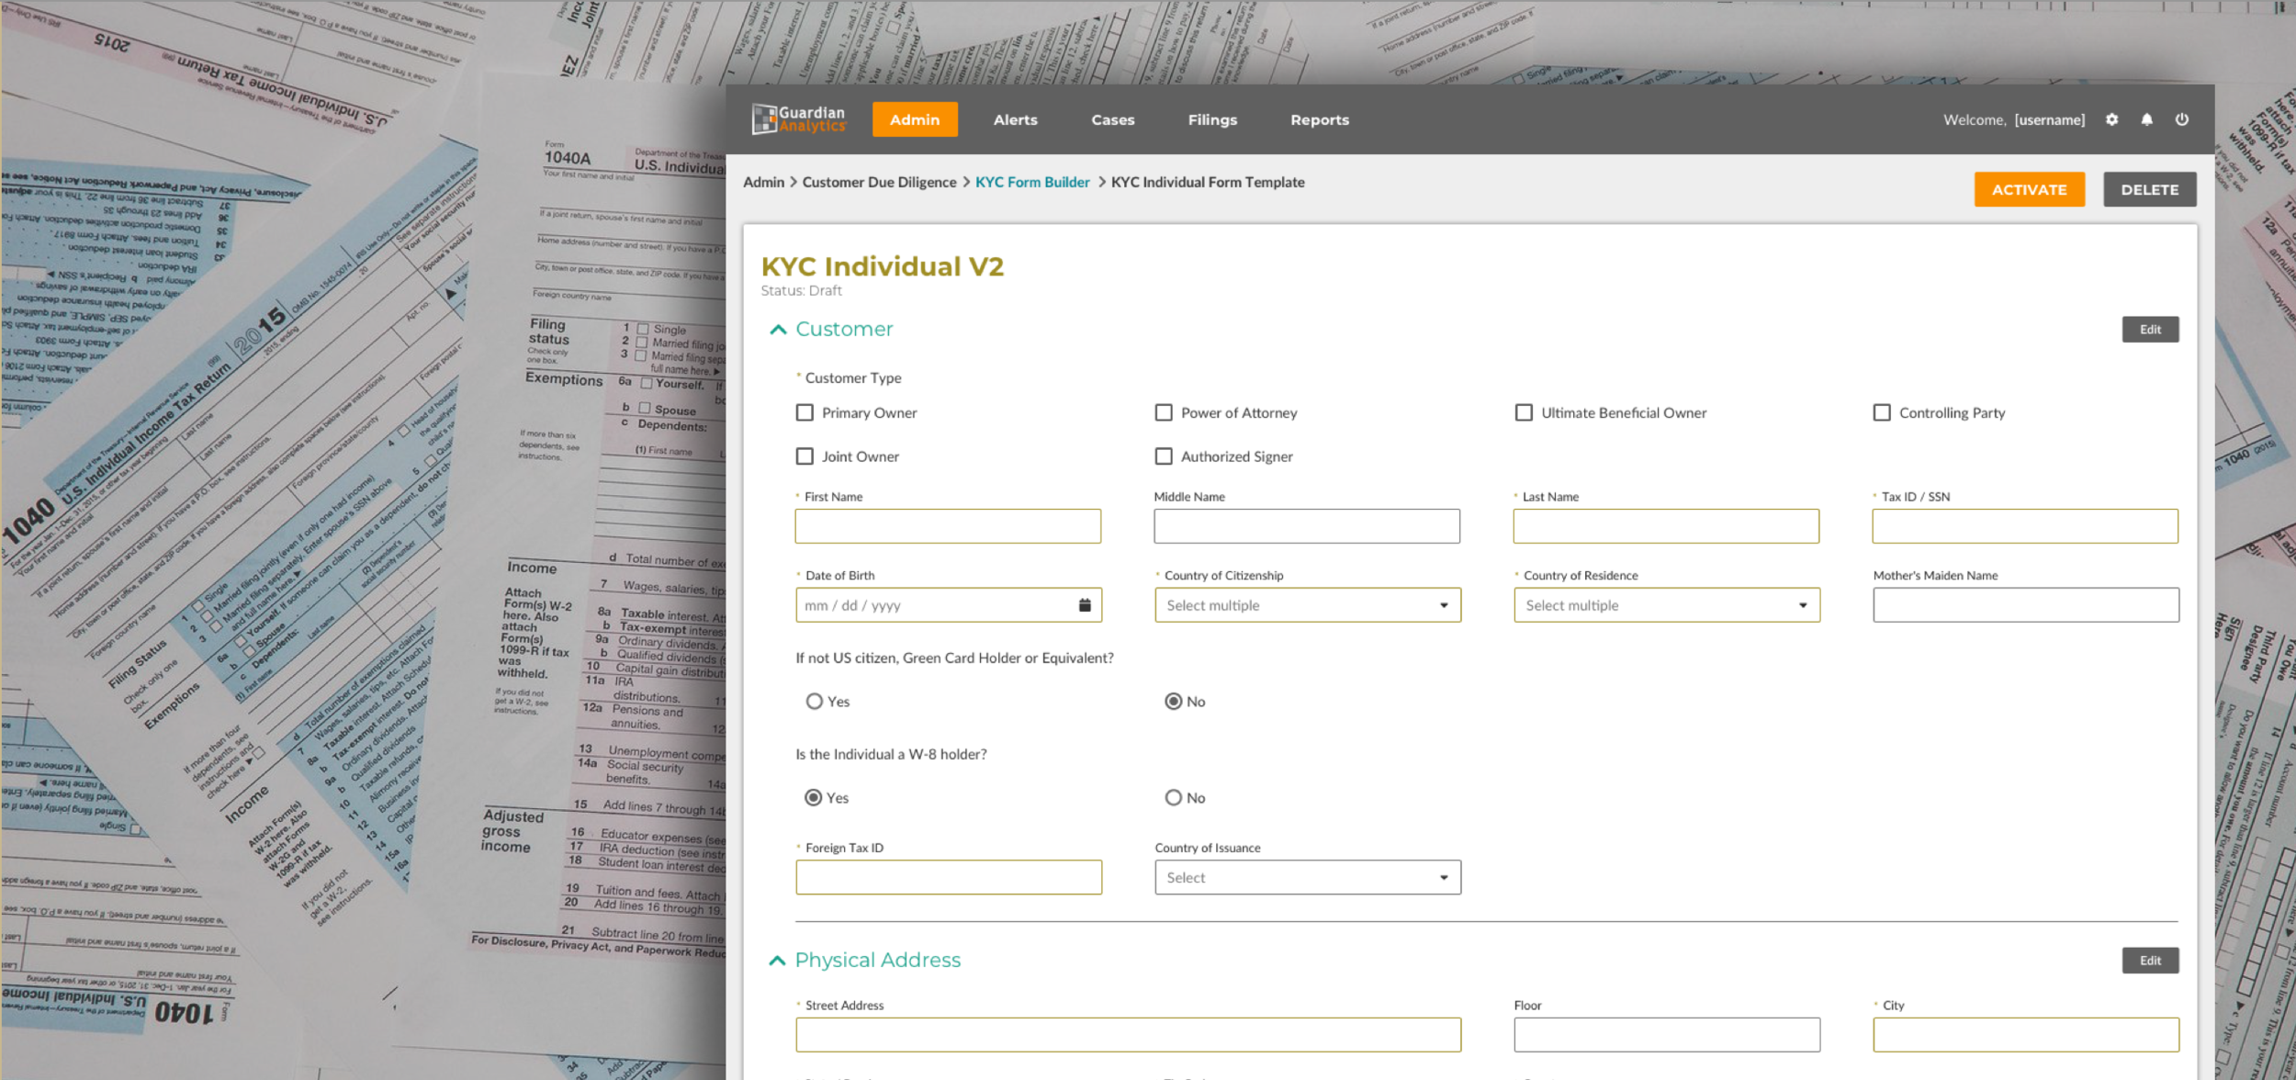Click the Guardian Analytics logo

[798, 119]
